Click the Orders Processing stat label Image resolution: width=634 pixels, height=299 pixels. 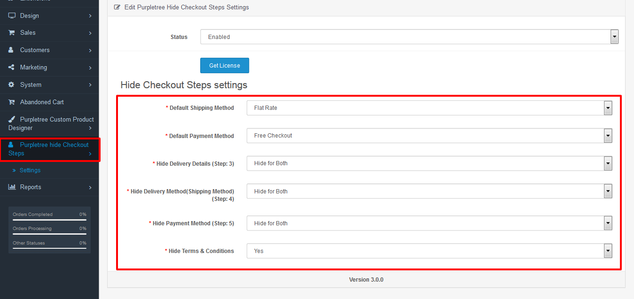pyautogui.click(x=32, y=229)
